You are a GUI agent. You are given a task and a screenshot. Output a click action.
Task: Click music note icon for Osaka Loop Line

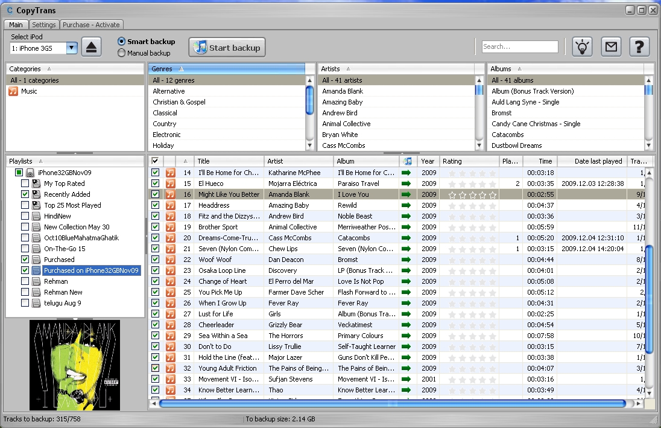tap(170, 270)
